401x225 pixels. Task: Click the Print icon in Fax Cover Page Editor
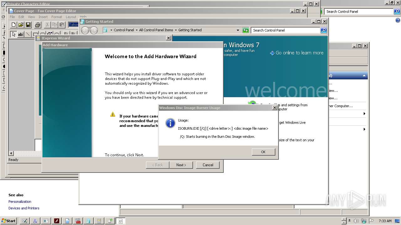click(38, 25)
